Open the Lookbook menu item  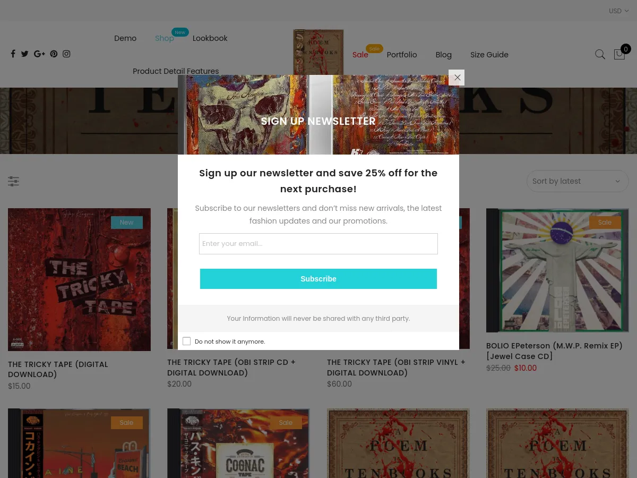coord(210,38)
